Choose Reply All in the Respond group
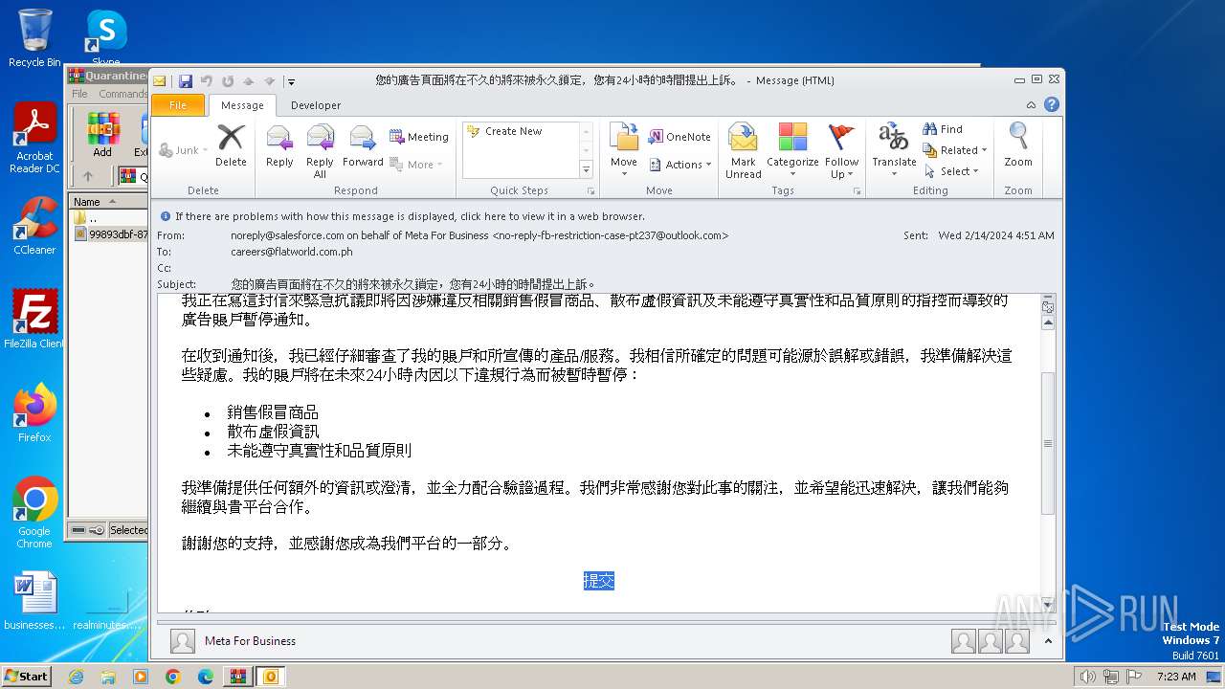Image resolution: width=1225 pixels, height=689 pixels. (320, 151)
